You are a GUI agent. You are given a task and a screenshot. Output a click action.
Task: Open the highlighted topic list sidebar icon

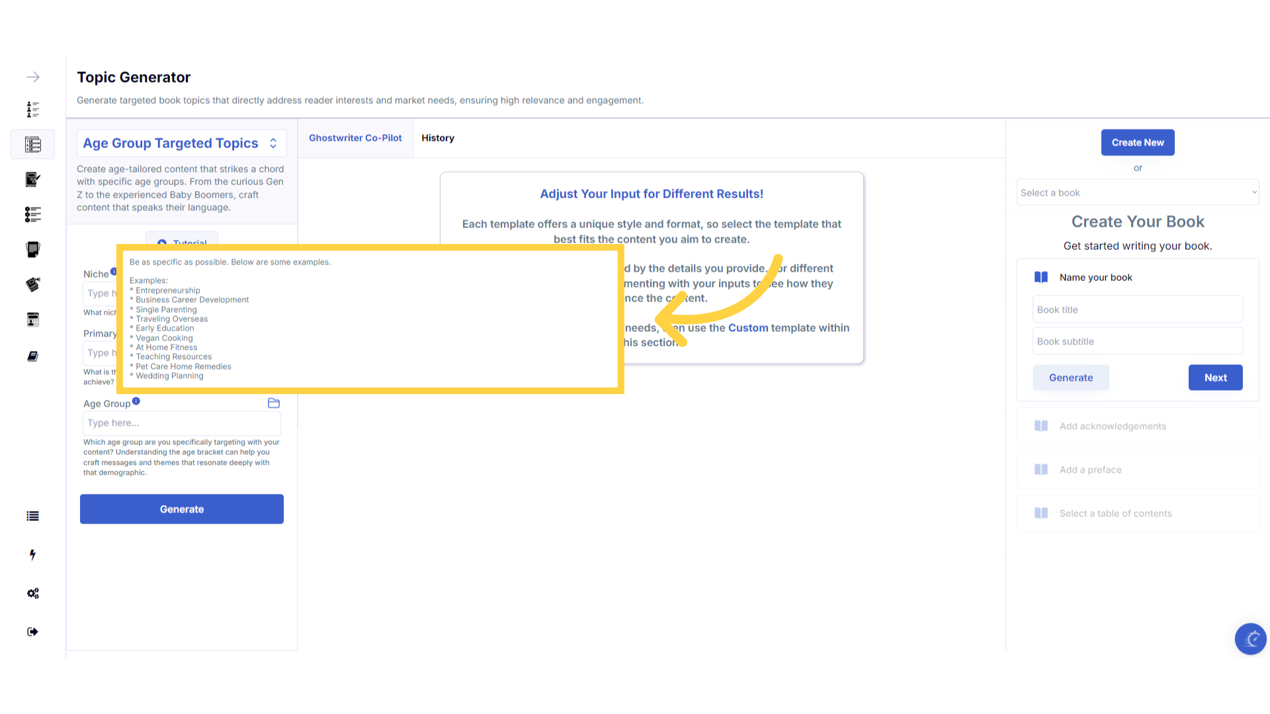[33, 144]
